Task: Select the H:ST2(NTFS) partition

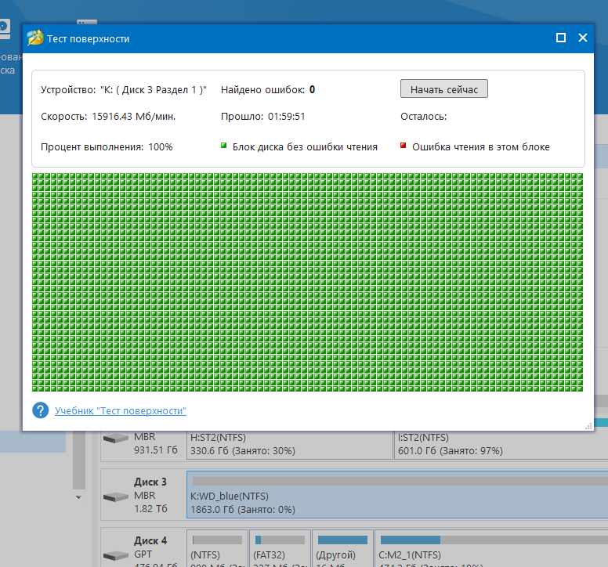Action: (x=289, y=444)
